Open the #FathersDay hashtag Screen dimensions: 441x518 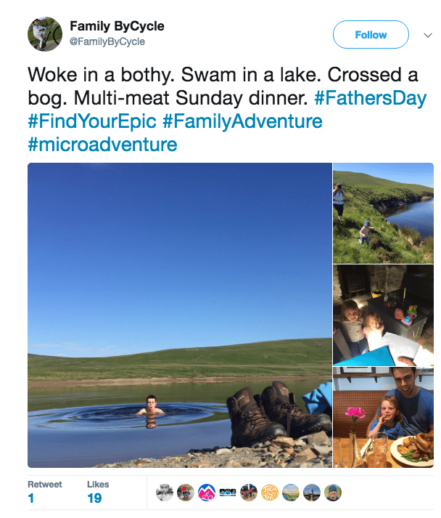click(370, 98)
